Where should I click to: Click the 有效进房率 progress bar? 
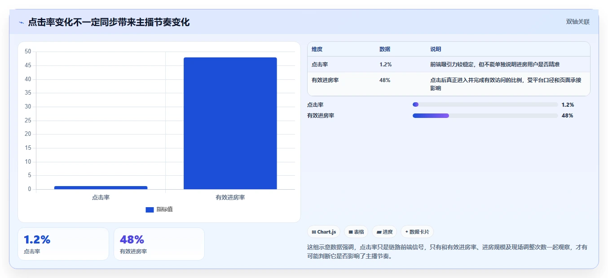pyautogui.click(x=485, y=115)
